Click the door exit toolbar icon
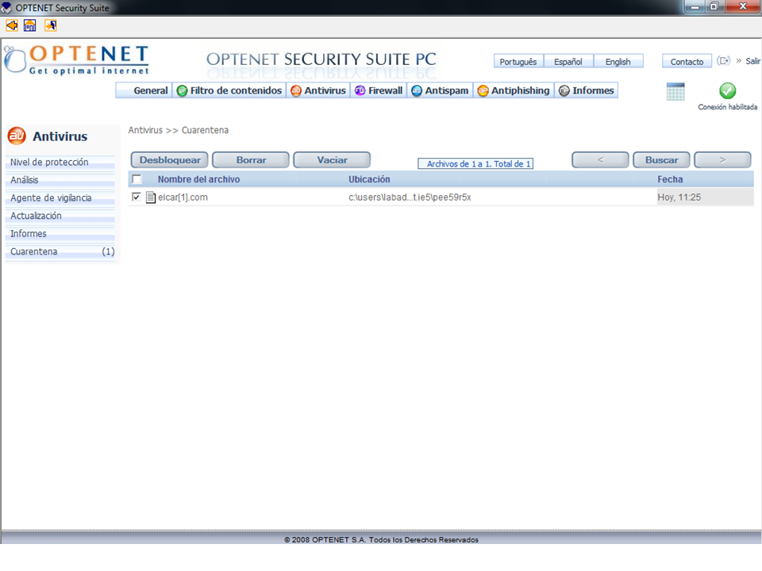The image size is (762, 571). [x=50, y=25]
